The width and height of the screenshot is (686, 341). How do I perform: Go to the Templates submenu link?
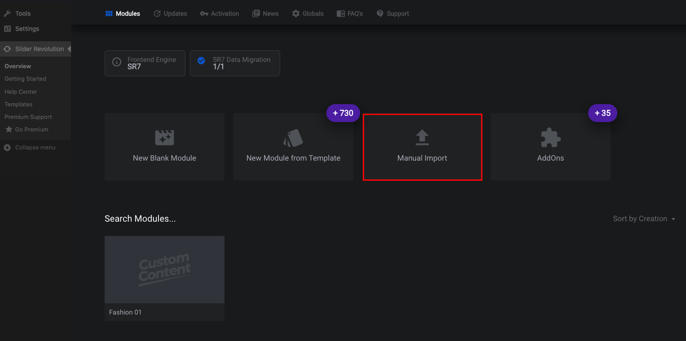pyautogui.click(x=18, y=104)
